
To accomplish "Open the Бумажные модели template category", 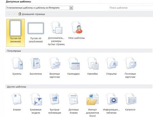I will tap(36, 104).
